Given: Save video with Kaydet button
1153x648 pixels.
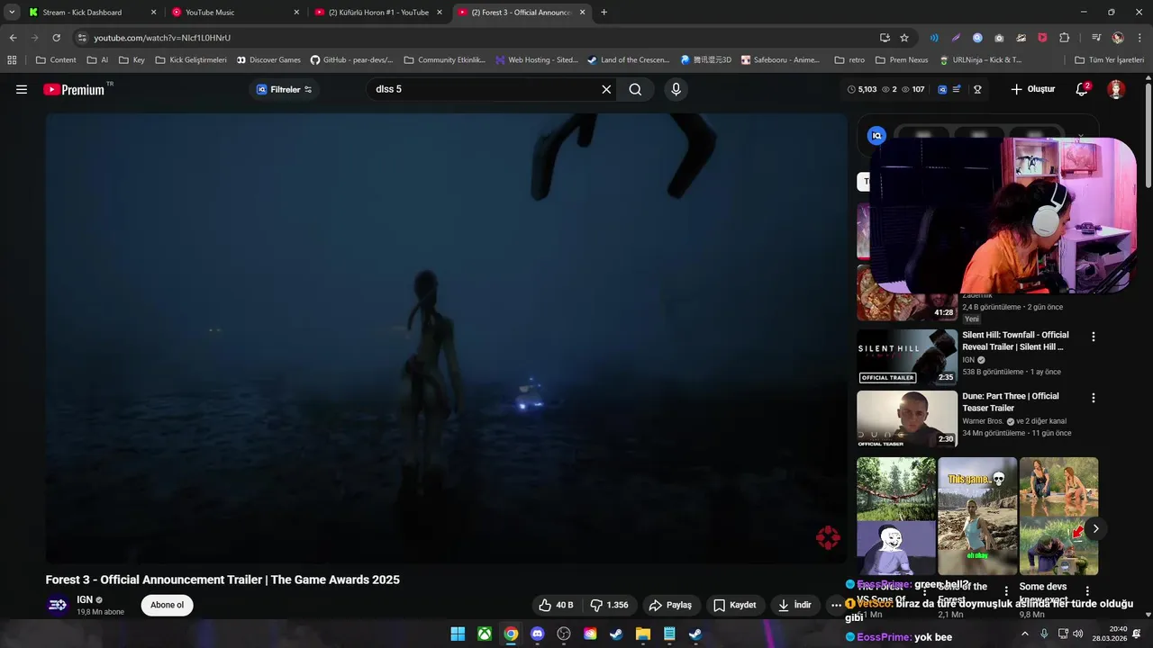Looking at the screenshot, I should [735, 605].
